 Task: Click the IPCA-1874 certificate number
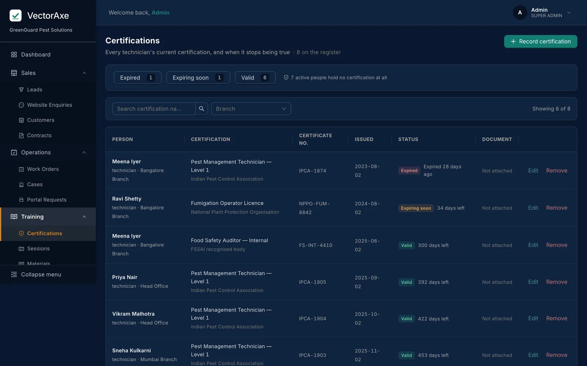point(313,171)
